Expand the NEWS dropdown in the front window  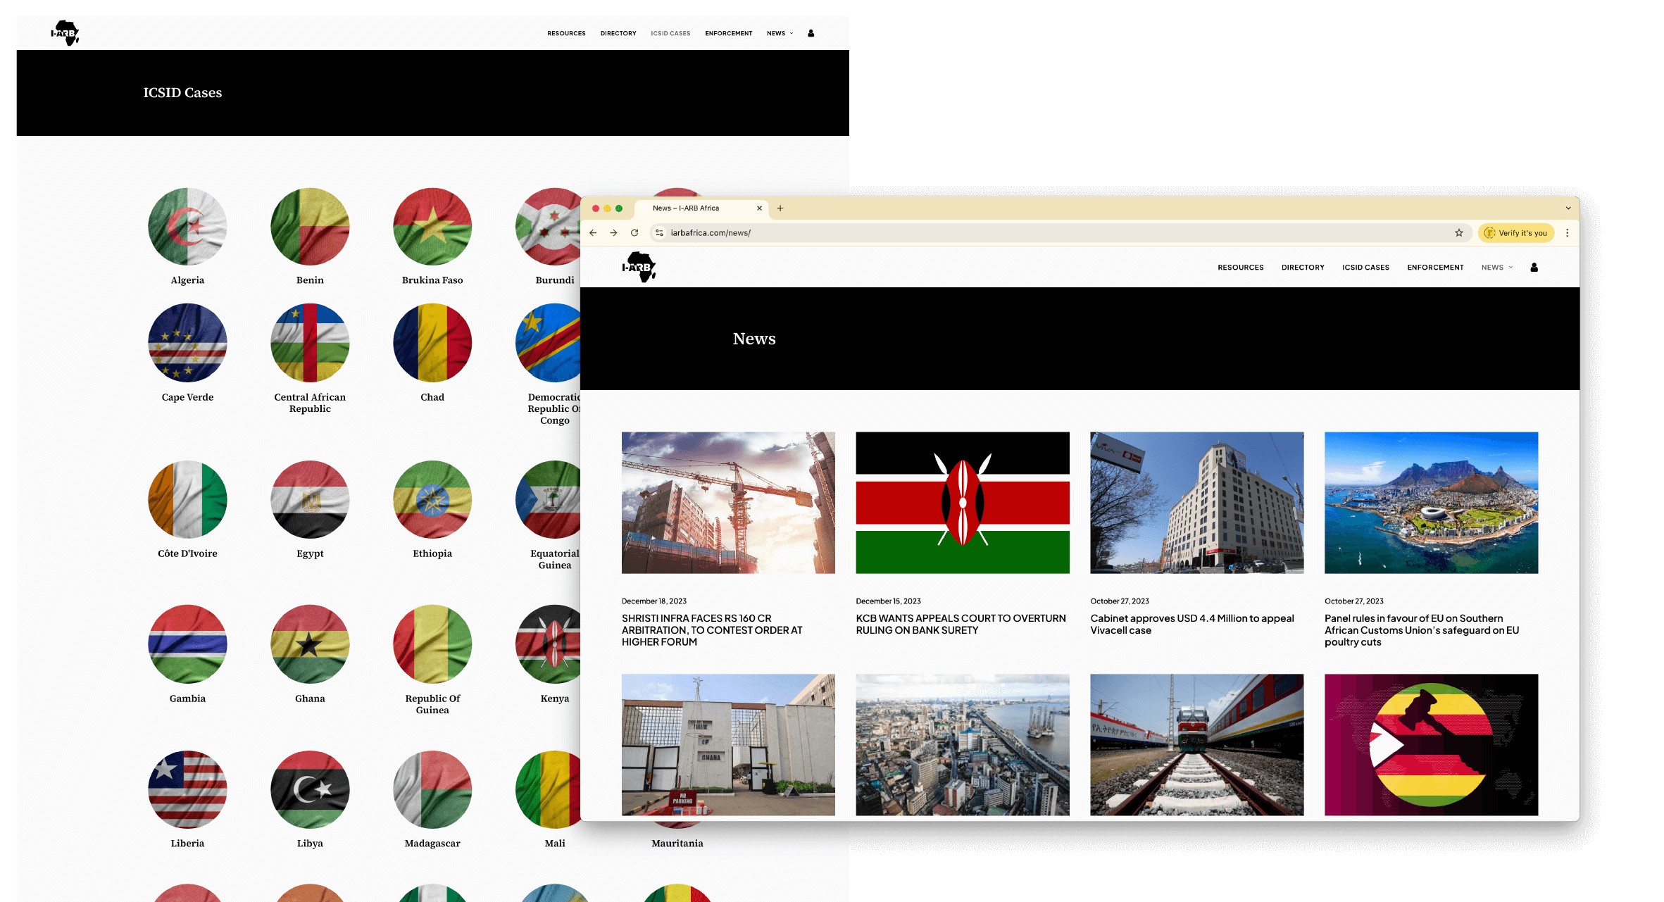click(x=1497, y=268)
